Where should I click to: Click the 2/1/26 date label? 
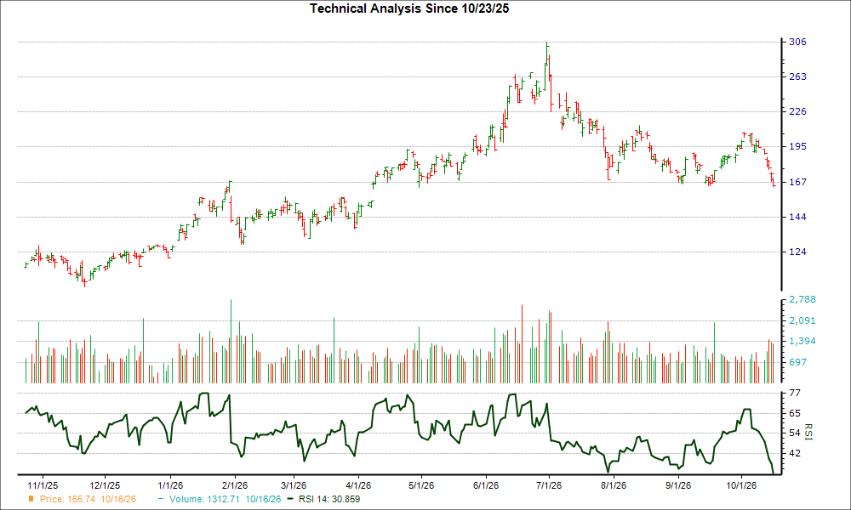click(x=235, y=485)
